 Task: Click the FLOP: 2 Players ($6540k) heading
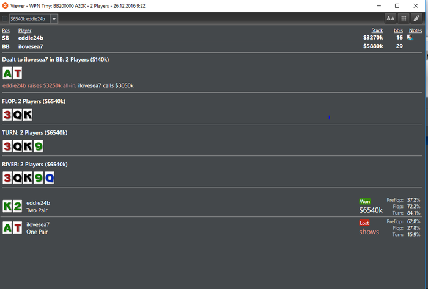pos(34,101)
